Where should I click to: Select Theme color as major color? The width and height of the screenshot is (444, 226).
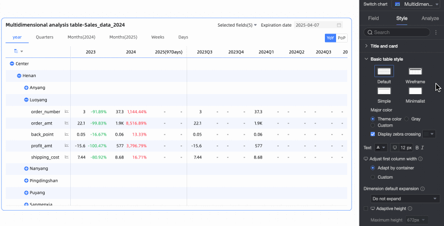373,119
